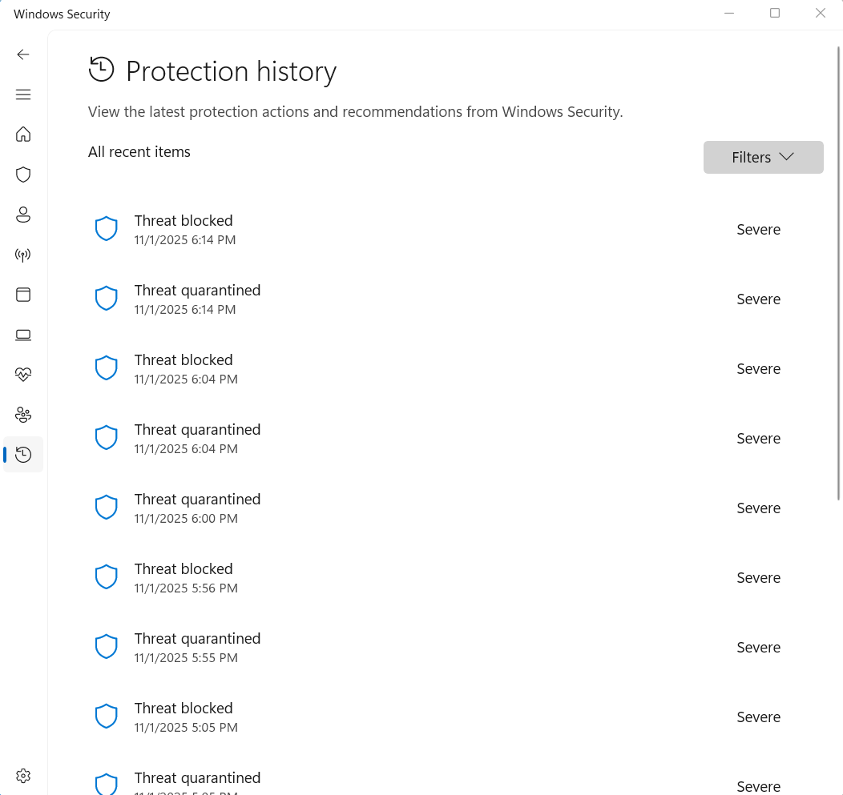Open Virus & threat protection shield icon

pyautogui.click(x=23, y=175)
